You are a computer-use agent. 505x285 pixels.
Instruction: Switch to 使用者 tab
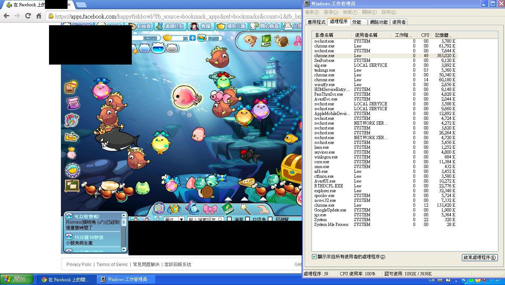pyautogui.click(x=399, y=22)
